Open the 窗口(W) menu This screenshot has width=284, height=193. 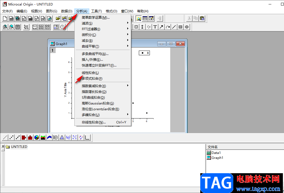(127, 11)
